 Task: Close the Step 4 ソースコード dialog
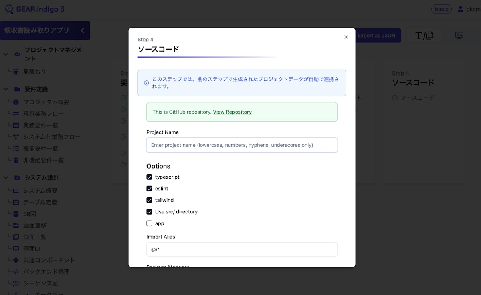tap(346, 37)
